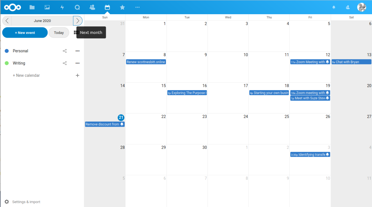Open the Photos app icon
The image size is (372, 207).
click(x=47, y=7)
